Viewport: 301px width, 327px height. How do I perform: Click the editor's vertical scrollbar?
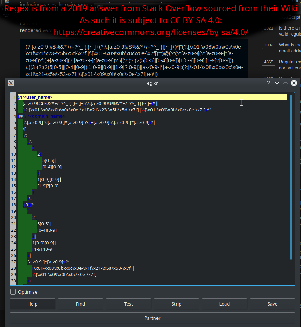291,176
